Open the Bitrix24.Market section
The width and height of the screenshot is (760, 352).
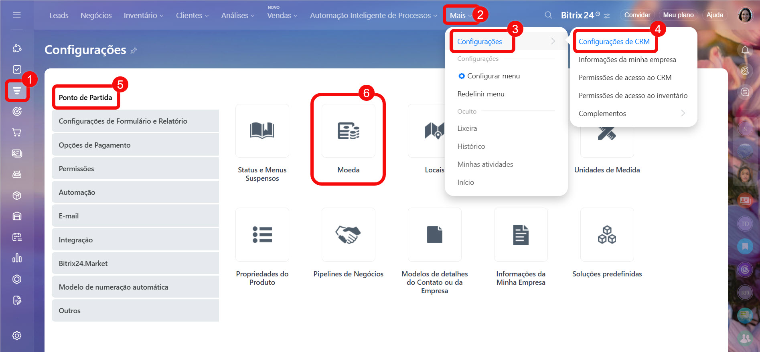coord(136,263)
